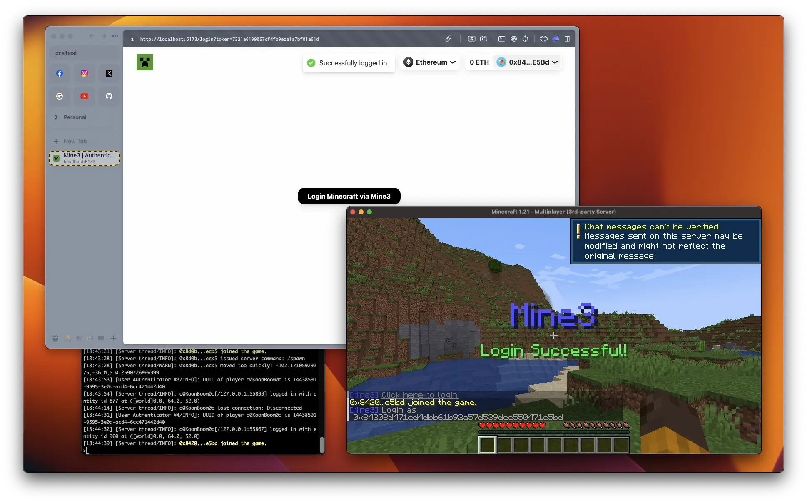Click the localhost URL address field

[229, 39]
